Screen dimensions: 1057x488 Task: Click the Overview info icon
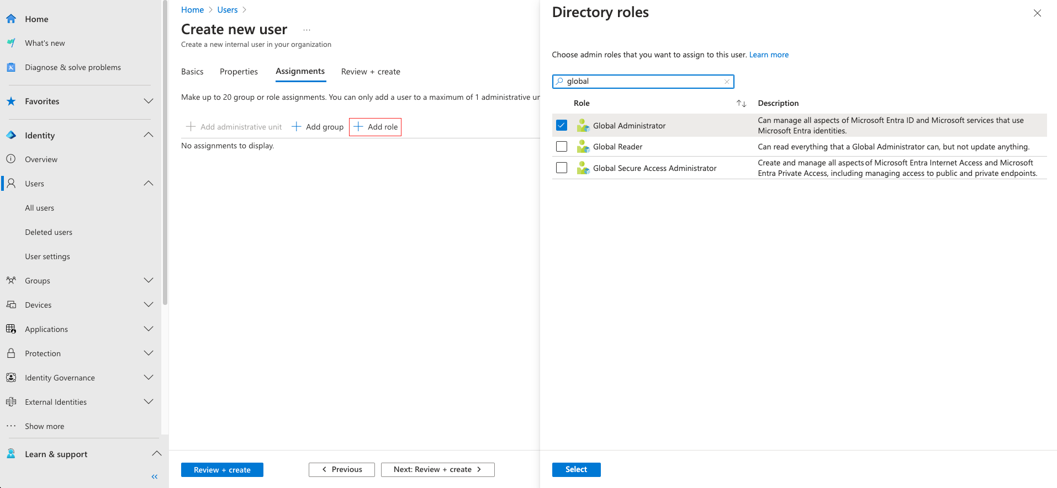(x=11, y=159)
